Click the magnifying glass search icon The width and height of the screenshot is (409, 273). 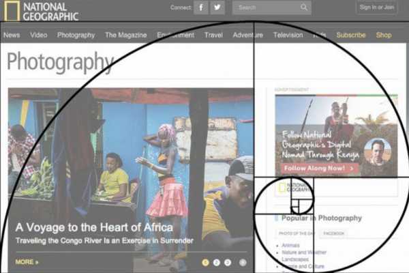tap(304, 8)
